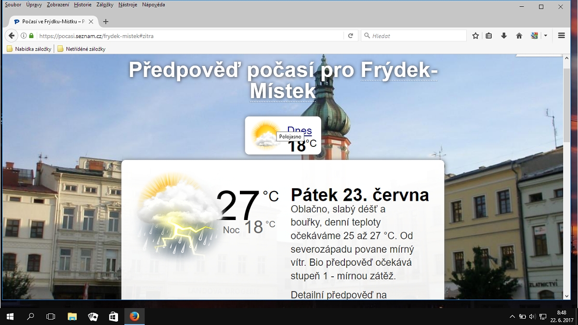The height and width of the screenshot is (325, 578).
Task: Click site information icon in address bar
Action: point(24,36)
